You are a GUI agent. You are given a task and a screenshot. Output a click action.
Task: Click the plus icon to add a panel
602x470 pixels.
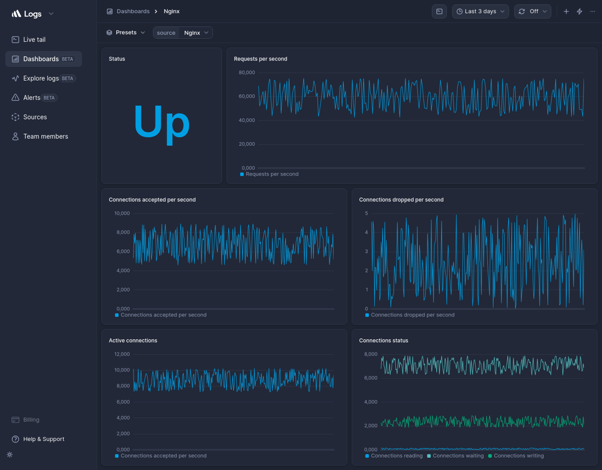(x=566, y=11)
